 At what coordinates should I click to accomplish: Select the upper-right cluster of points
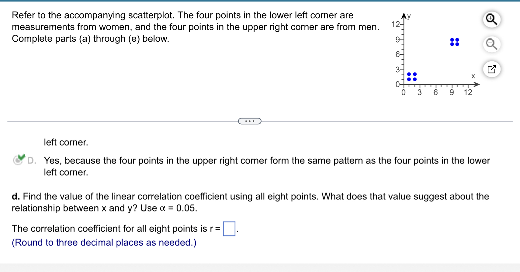[x=454, y=43]
